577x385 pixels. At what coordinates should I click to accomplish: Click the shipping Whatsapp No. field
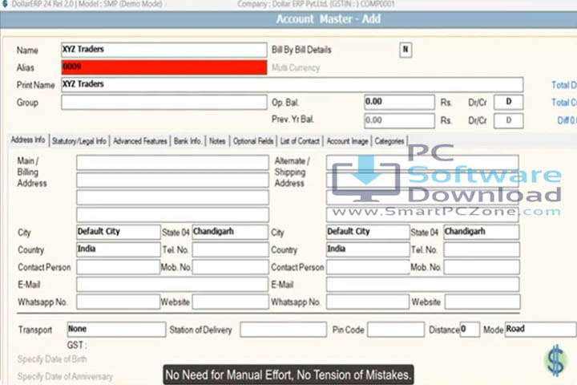point(368,302)
